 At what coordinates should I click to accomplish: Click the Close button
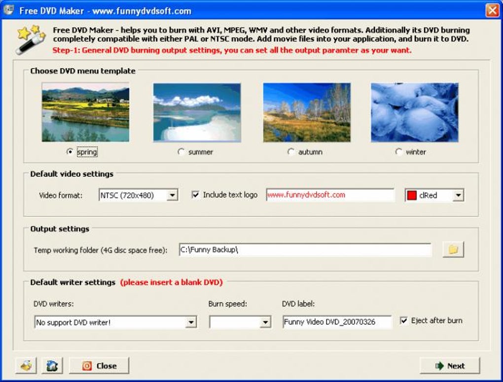coord(99,366)
